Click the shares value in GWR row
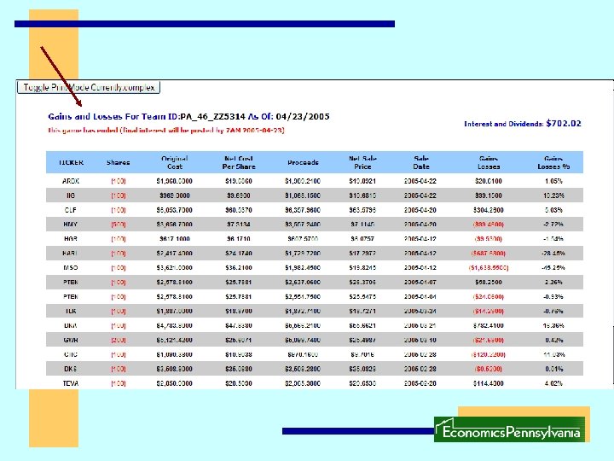Image resolution: width=614 pixels, height=461 pixels. 119,340
